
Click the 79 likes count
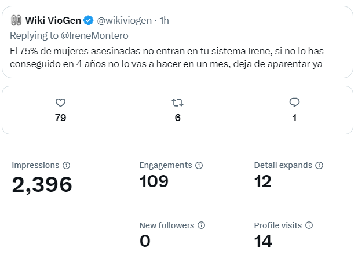[x=60, y=118]
